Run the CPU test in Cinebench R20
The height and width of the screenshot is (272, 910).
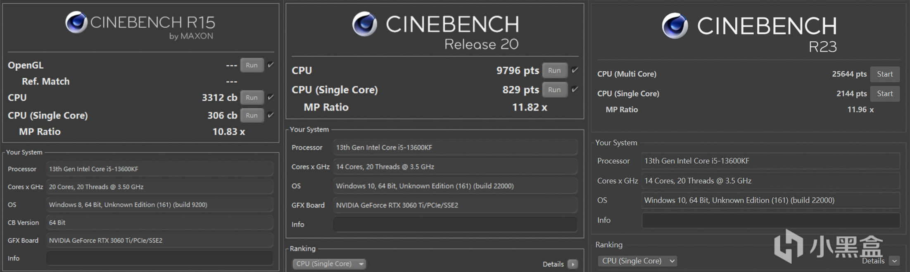tap(554, 71)
